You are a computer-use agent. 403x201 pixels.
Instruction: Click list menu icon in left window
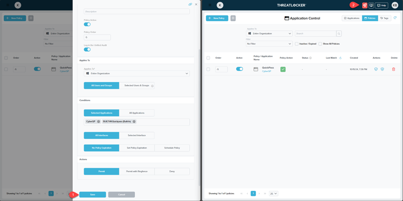pyautogui.click(x=31, y=18)
